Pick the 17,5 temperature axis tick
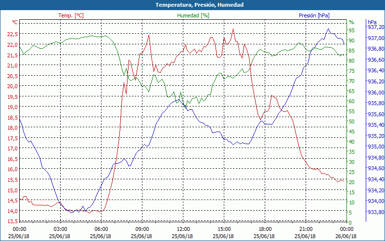385x241 pixels. pyautogui.click(x=13, y=138)
